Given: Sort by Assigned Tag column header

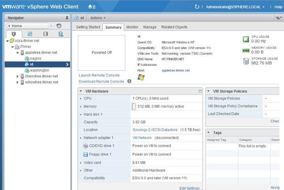Looking at the screenshot, I should pos(222,140).
